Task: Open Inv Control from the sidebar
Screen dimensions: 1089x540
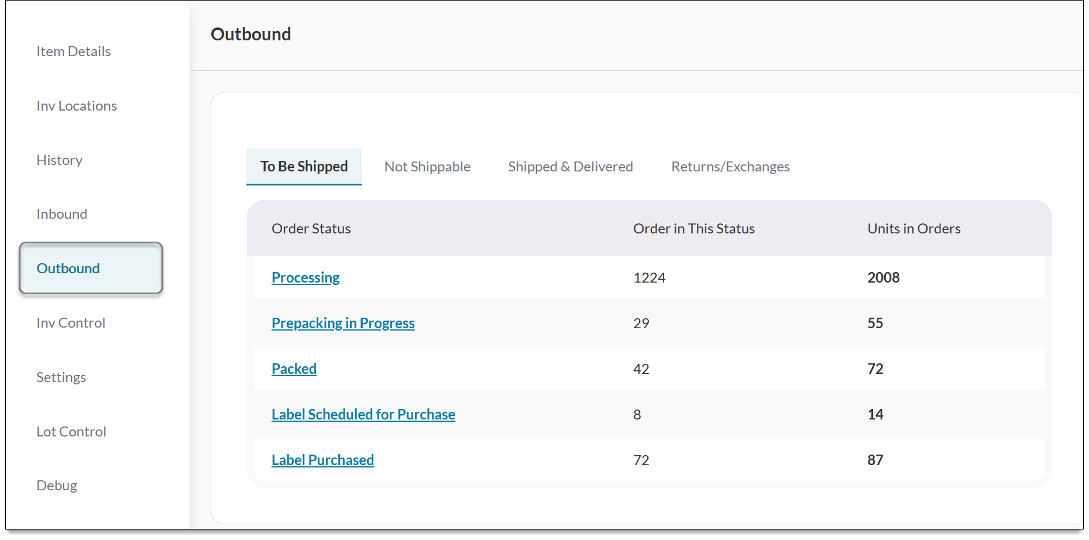Action: (71, 323)
